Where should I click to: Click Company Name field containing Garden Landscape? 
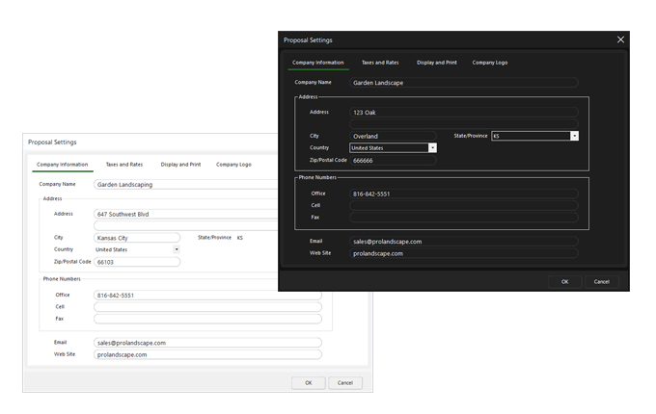click(x=463, y=83)
